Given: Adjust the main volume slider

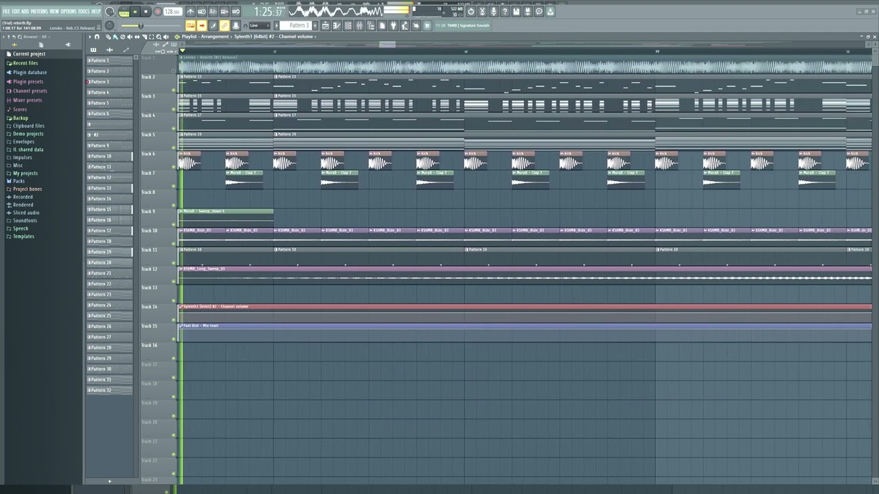Looking at the screenshot, I should click(151, 25).
